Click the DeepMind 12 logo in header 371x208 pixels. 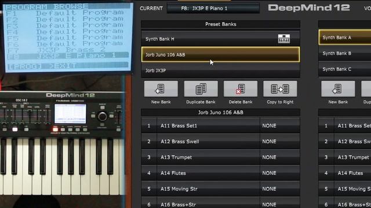(309, 8)
